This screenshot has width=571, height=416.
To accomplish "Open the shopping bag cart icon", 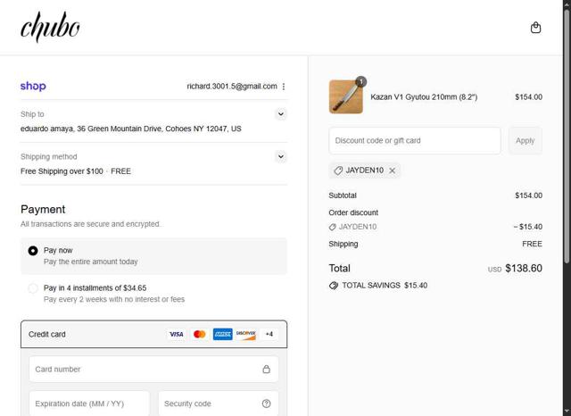I will point(535,28).
